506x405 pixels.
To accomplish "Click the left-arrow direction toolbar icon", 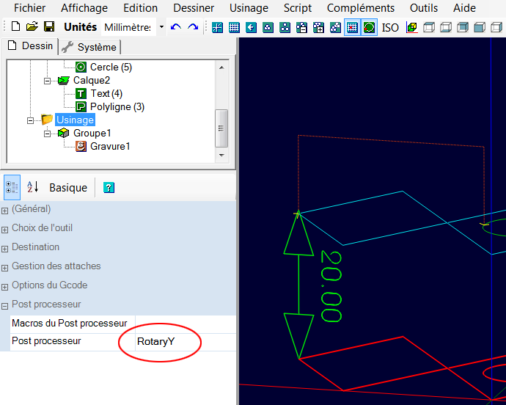I will click(251, 27).
